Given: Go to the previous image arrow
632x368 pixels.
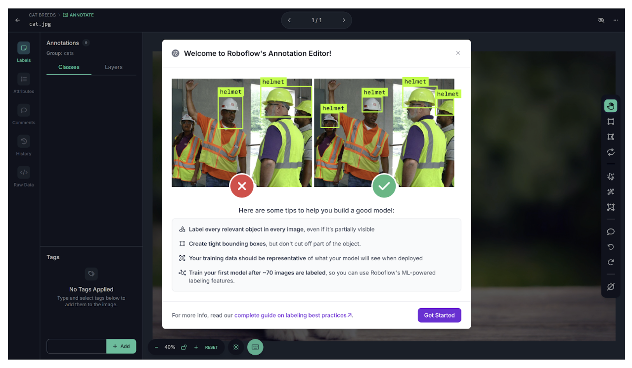Looking at the screenshot, I should 289,20.
